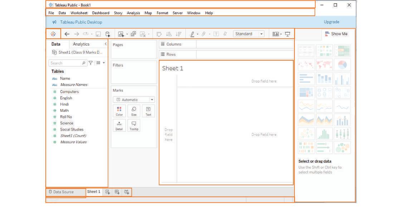Add a new data source from toolbar
The image size is (405, 215).
108,34
